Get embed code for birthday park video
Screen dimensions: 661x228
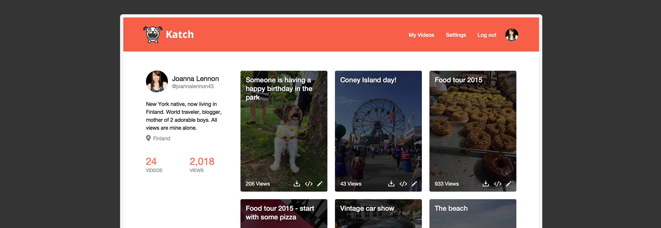(x=309, y=184)
